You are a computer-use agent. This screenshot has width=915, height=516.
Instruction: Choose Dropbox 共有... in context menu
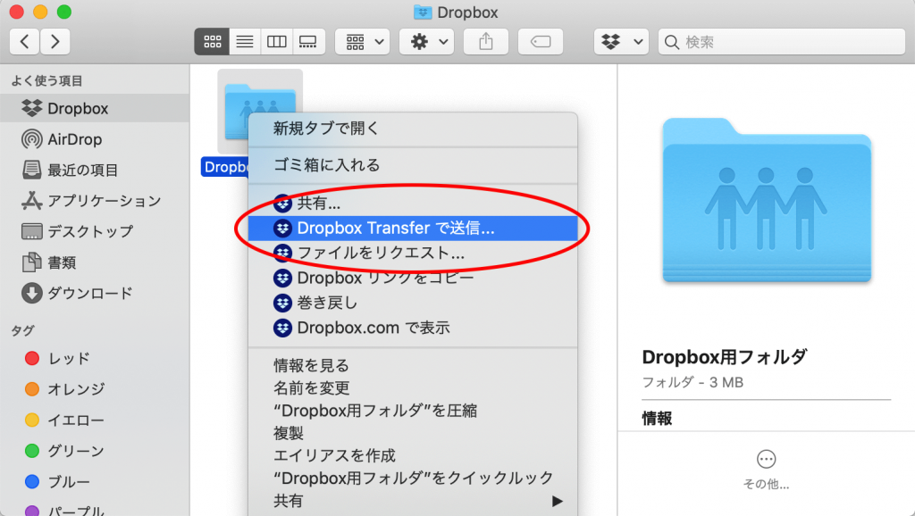(413, 203)
